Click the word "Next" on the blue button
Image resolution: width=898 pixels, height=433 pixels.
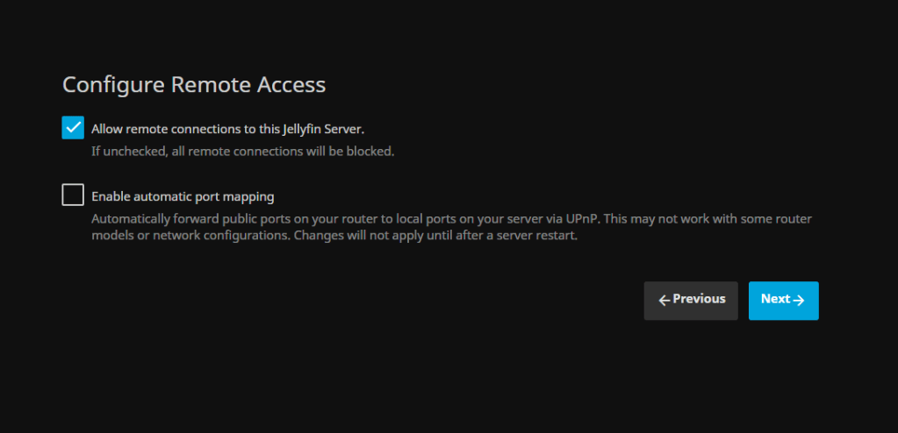[775, 300]
